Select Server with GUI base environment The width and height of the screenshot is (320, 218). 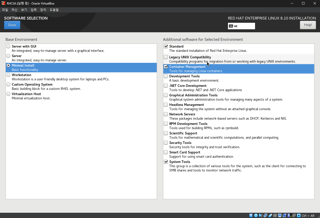click(x=9, y=46)
